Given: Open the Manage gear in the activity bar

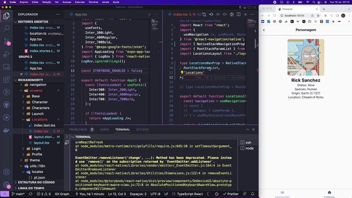Looking at the screenshot, I should pyautogui.click(x=7, y=185).
